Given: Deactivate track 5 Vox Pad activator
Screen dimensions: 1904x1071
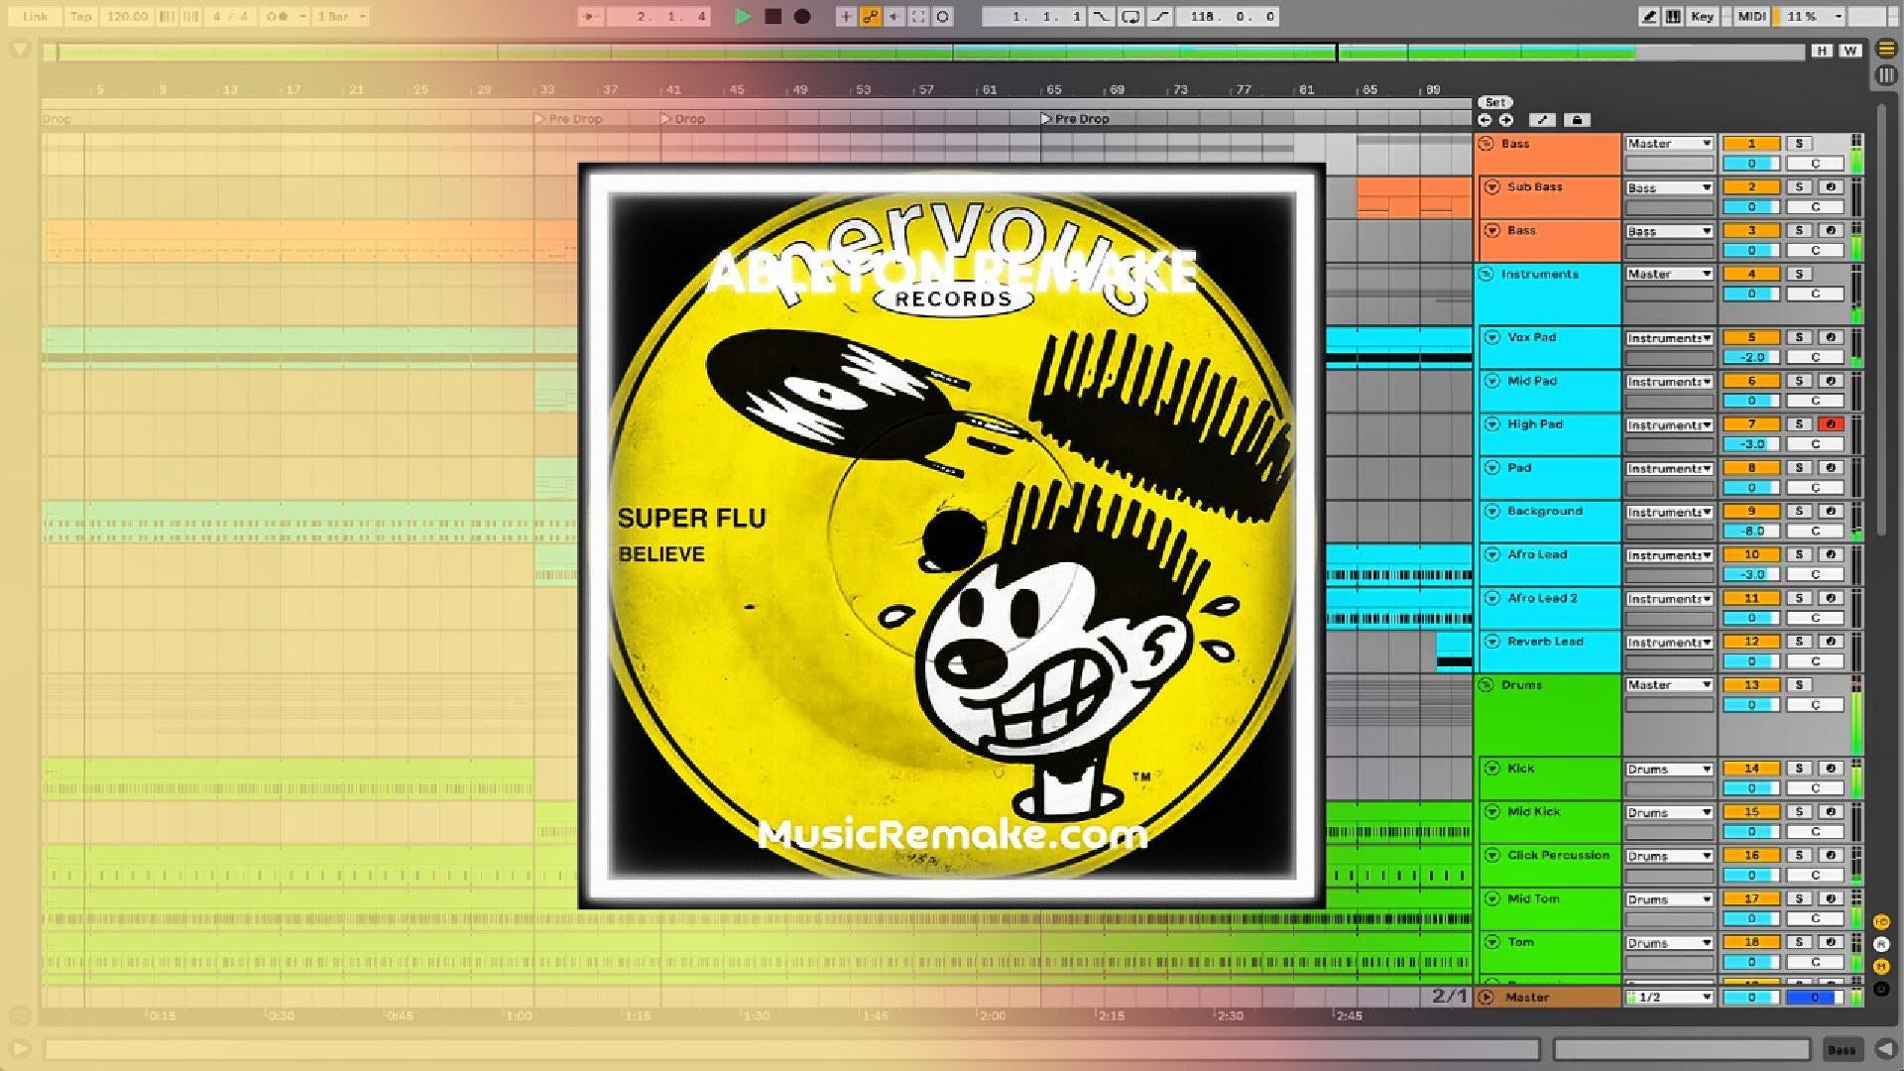Looking at the screenshot, I should pyautogui.click(x=1751, y=338).
